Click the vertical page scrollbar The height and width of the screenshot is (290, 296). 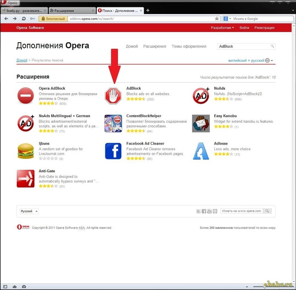pos(294,153)
